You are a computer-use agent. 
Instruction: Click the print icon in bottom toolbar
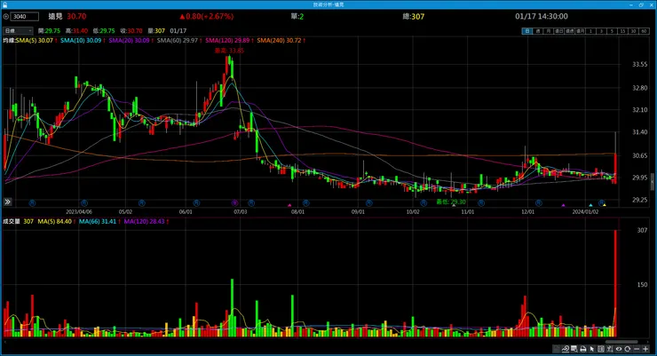(x=582, y=349)
